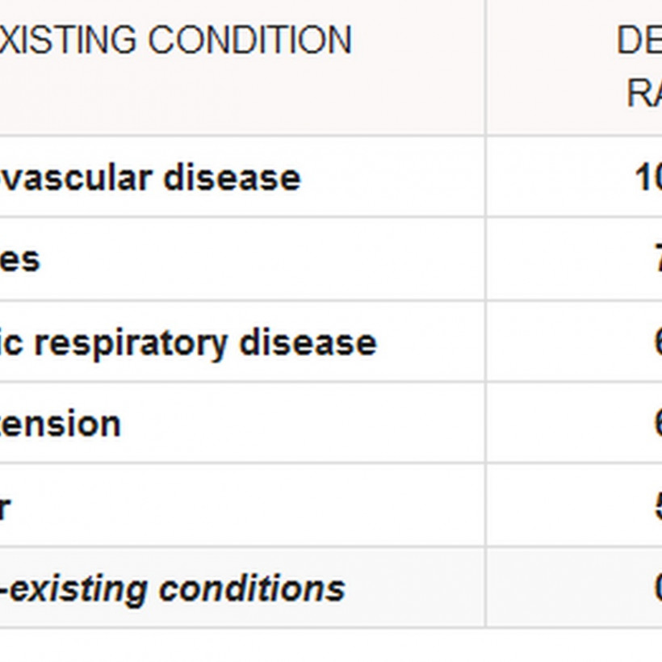This screenshot has width=662, height=662.
Task: Select the death rate value for cardiovascular disease
Action: click(648, 178)
